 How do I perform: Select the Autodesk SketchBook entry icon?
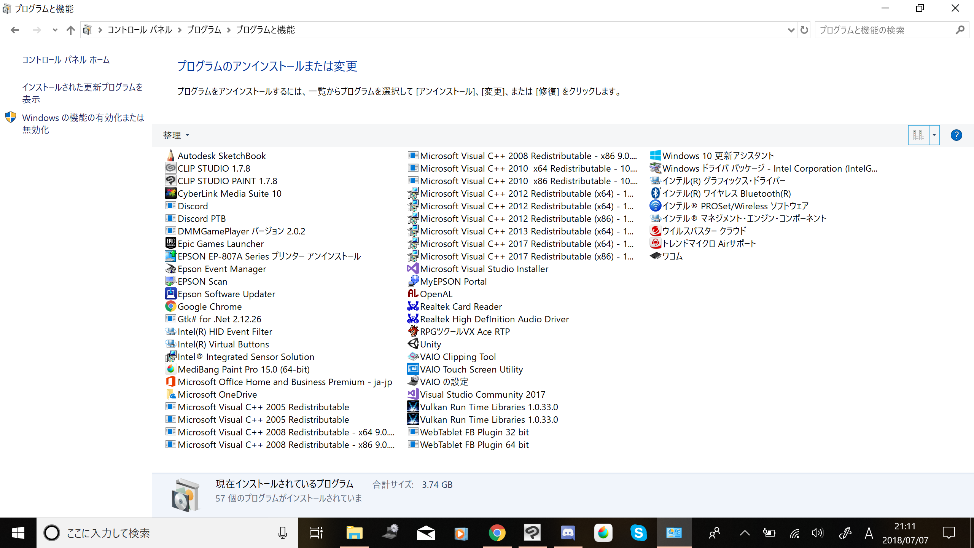170,156
